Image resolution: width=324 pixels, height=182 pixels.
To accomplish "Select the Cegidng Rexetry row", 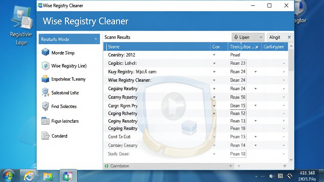I will click(x=196, y=88).
